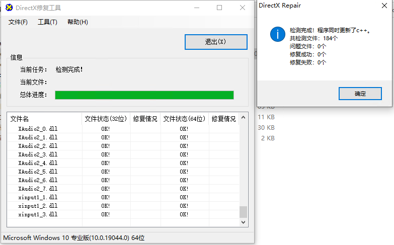Click the blue information icon in dialog
Screen dimensions: 394x245
coord(277,34)
